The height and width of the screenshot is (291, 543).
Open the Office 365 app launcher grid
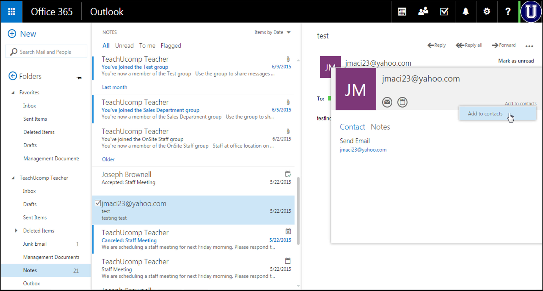pyautogui.click(x=12, y=12)
